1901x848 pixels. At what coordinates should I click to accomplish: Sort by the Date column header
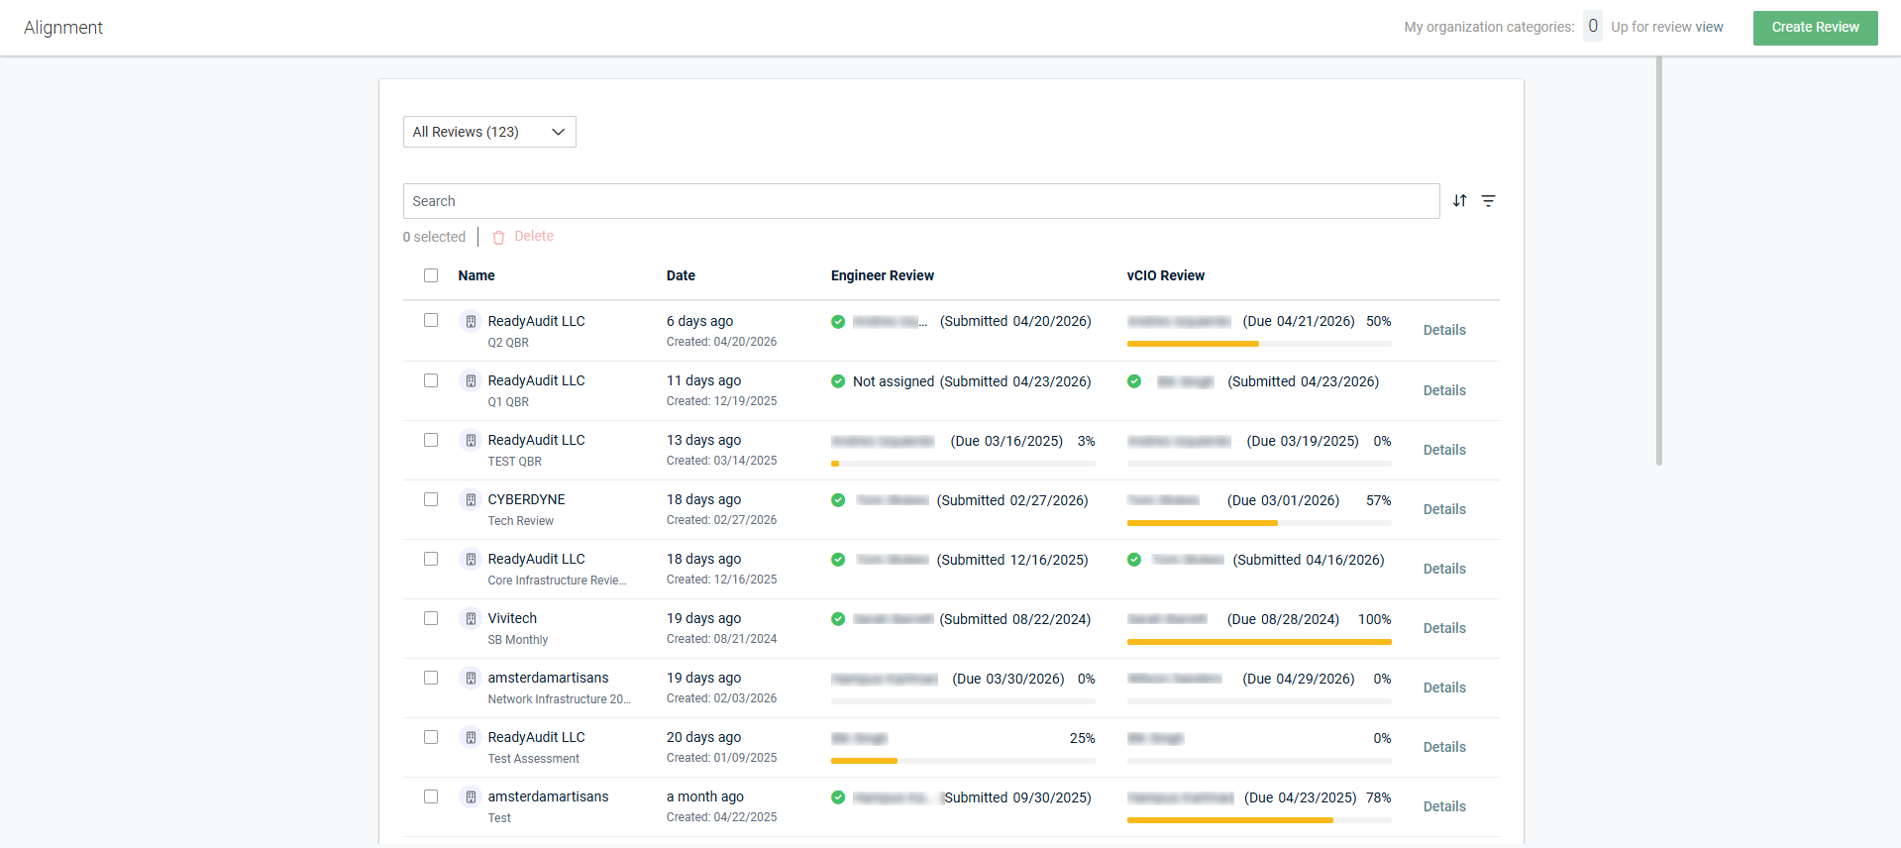point(681,275)
